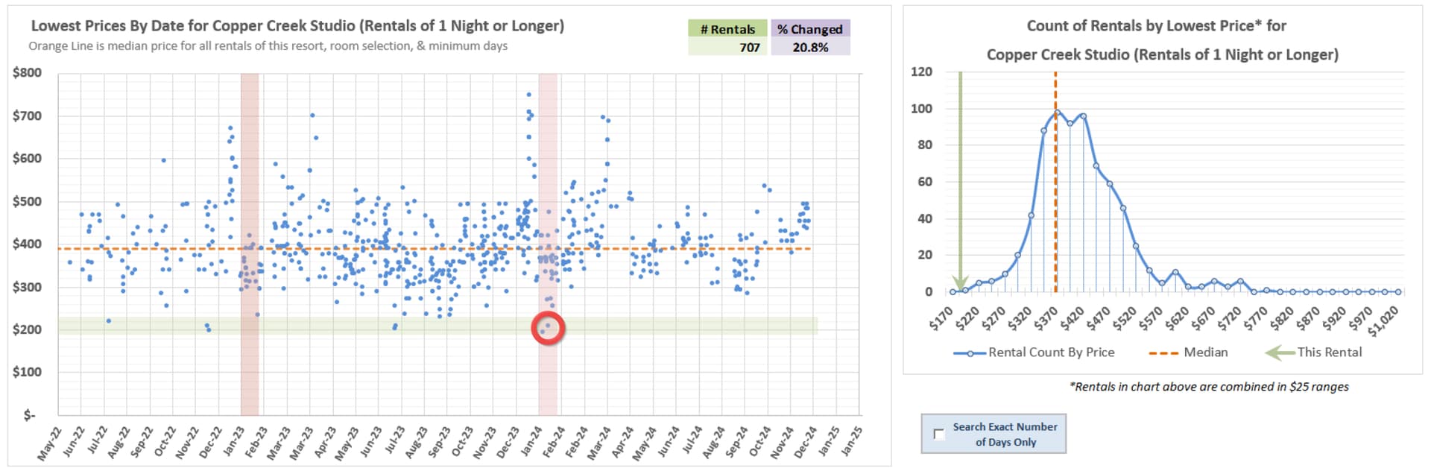Click the first pink shaded date band near Jan-23

pos(250,186)
